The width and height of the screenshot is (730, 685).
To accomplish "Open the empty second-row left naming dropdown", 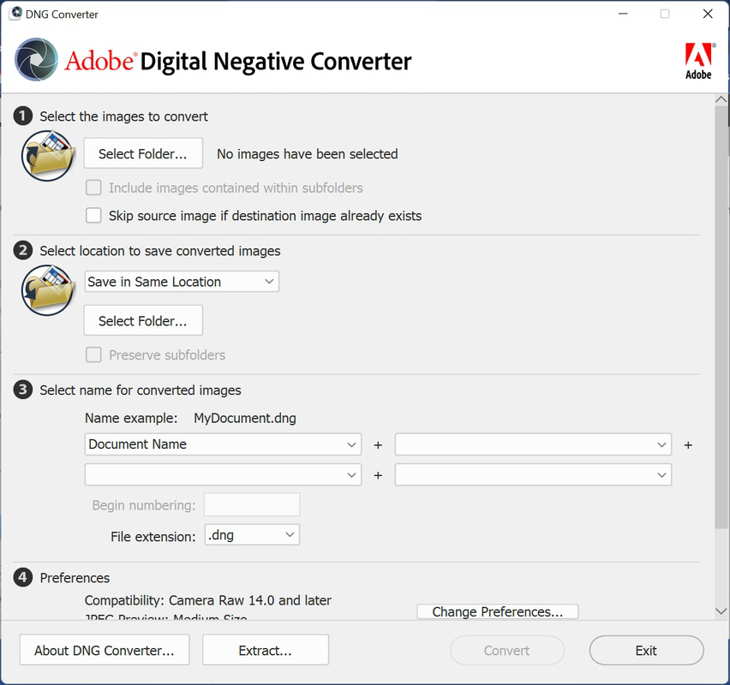I will click(223, 474).
